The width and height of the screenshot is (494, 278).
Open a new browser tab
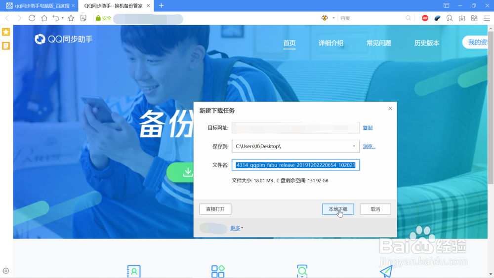click(162, 5)
